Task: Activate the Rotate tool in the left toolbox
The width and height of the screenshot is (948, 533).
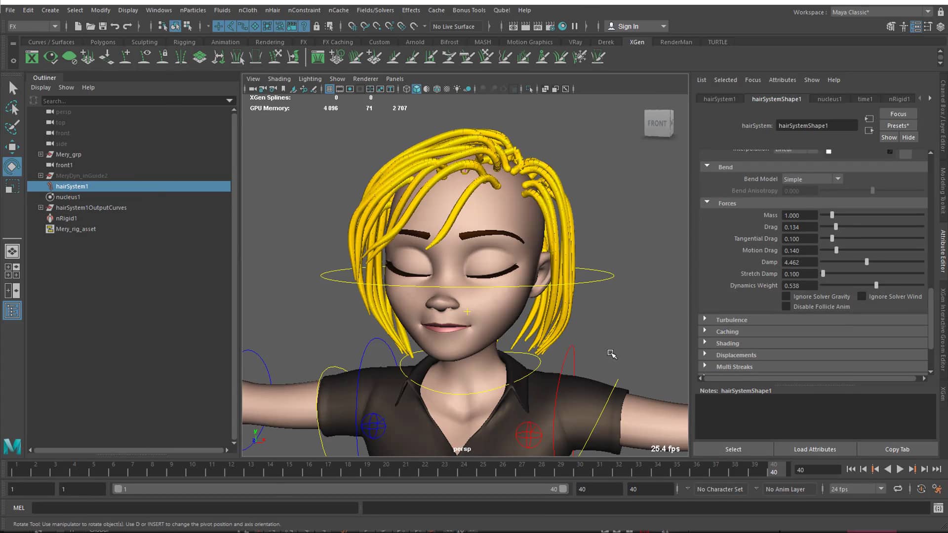Action: coord(12,167)
